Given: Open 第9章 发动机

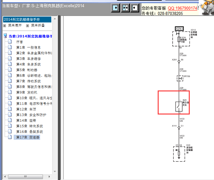Looking at the screenshot, I should coord(27,92).
